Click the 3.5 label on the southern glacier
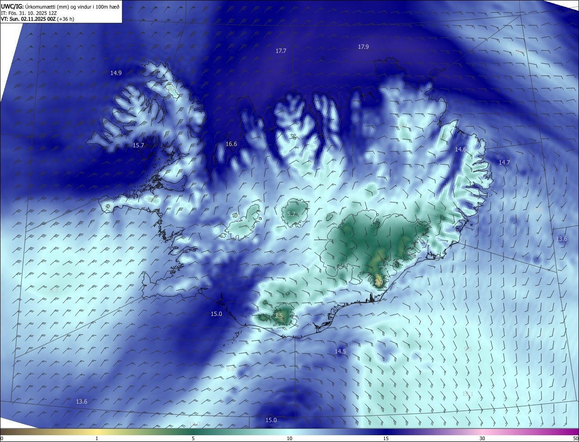 pos(279,316)
